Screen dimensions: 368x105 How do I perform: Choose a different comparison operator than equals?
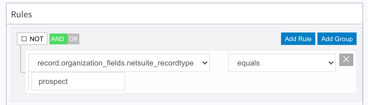pos(282,63)
